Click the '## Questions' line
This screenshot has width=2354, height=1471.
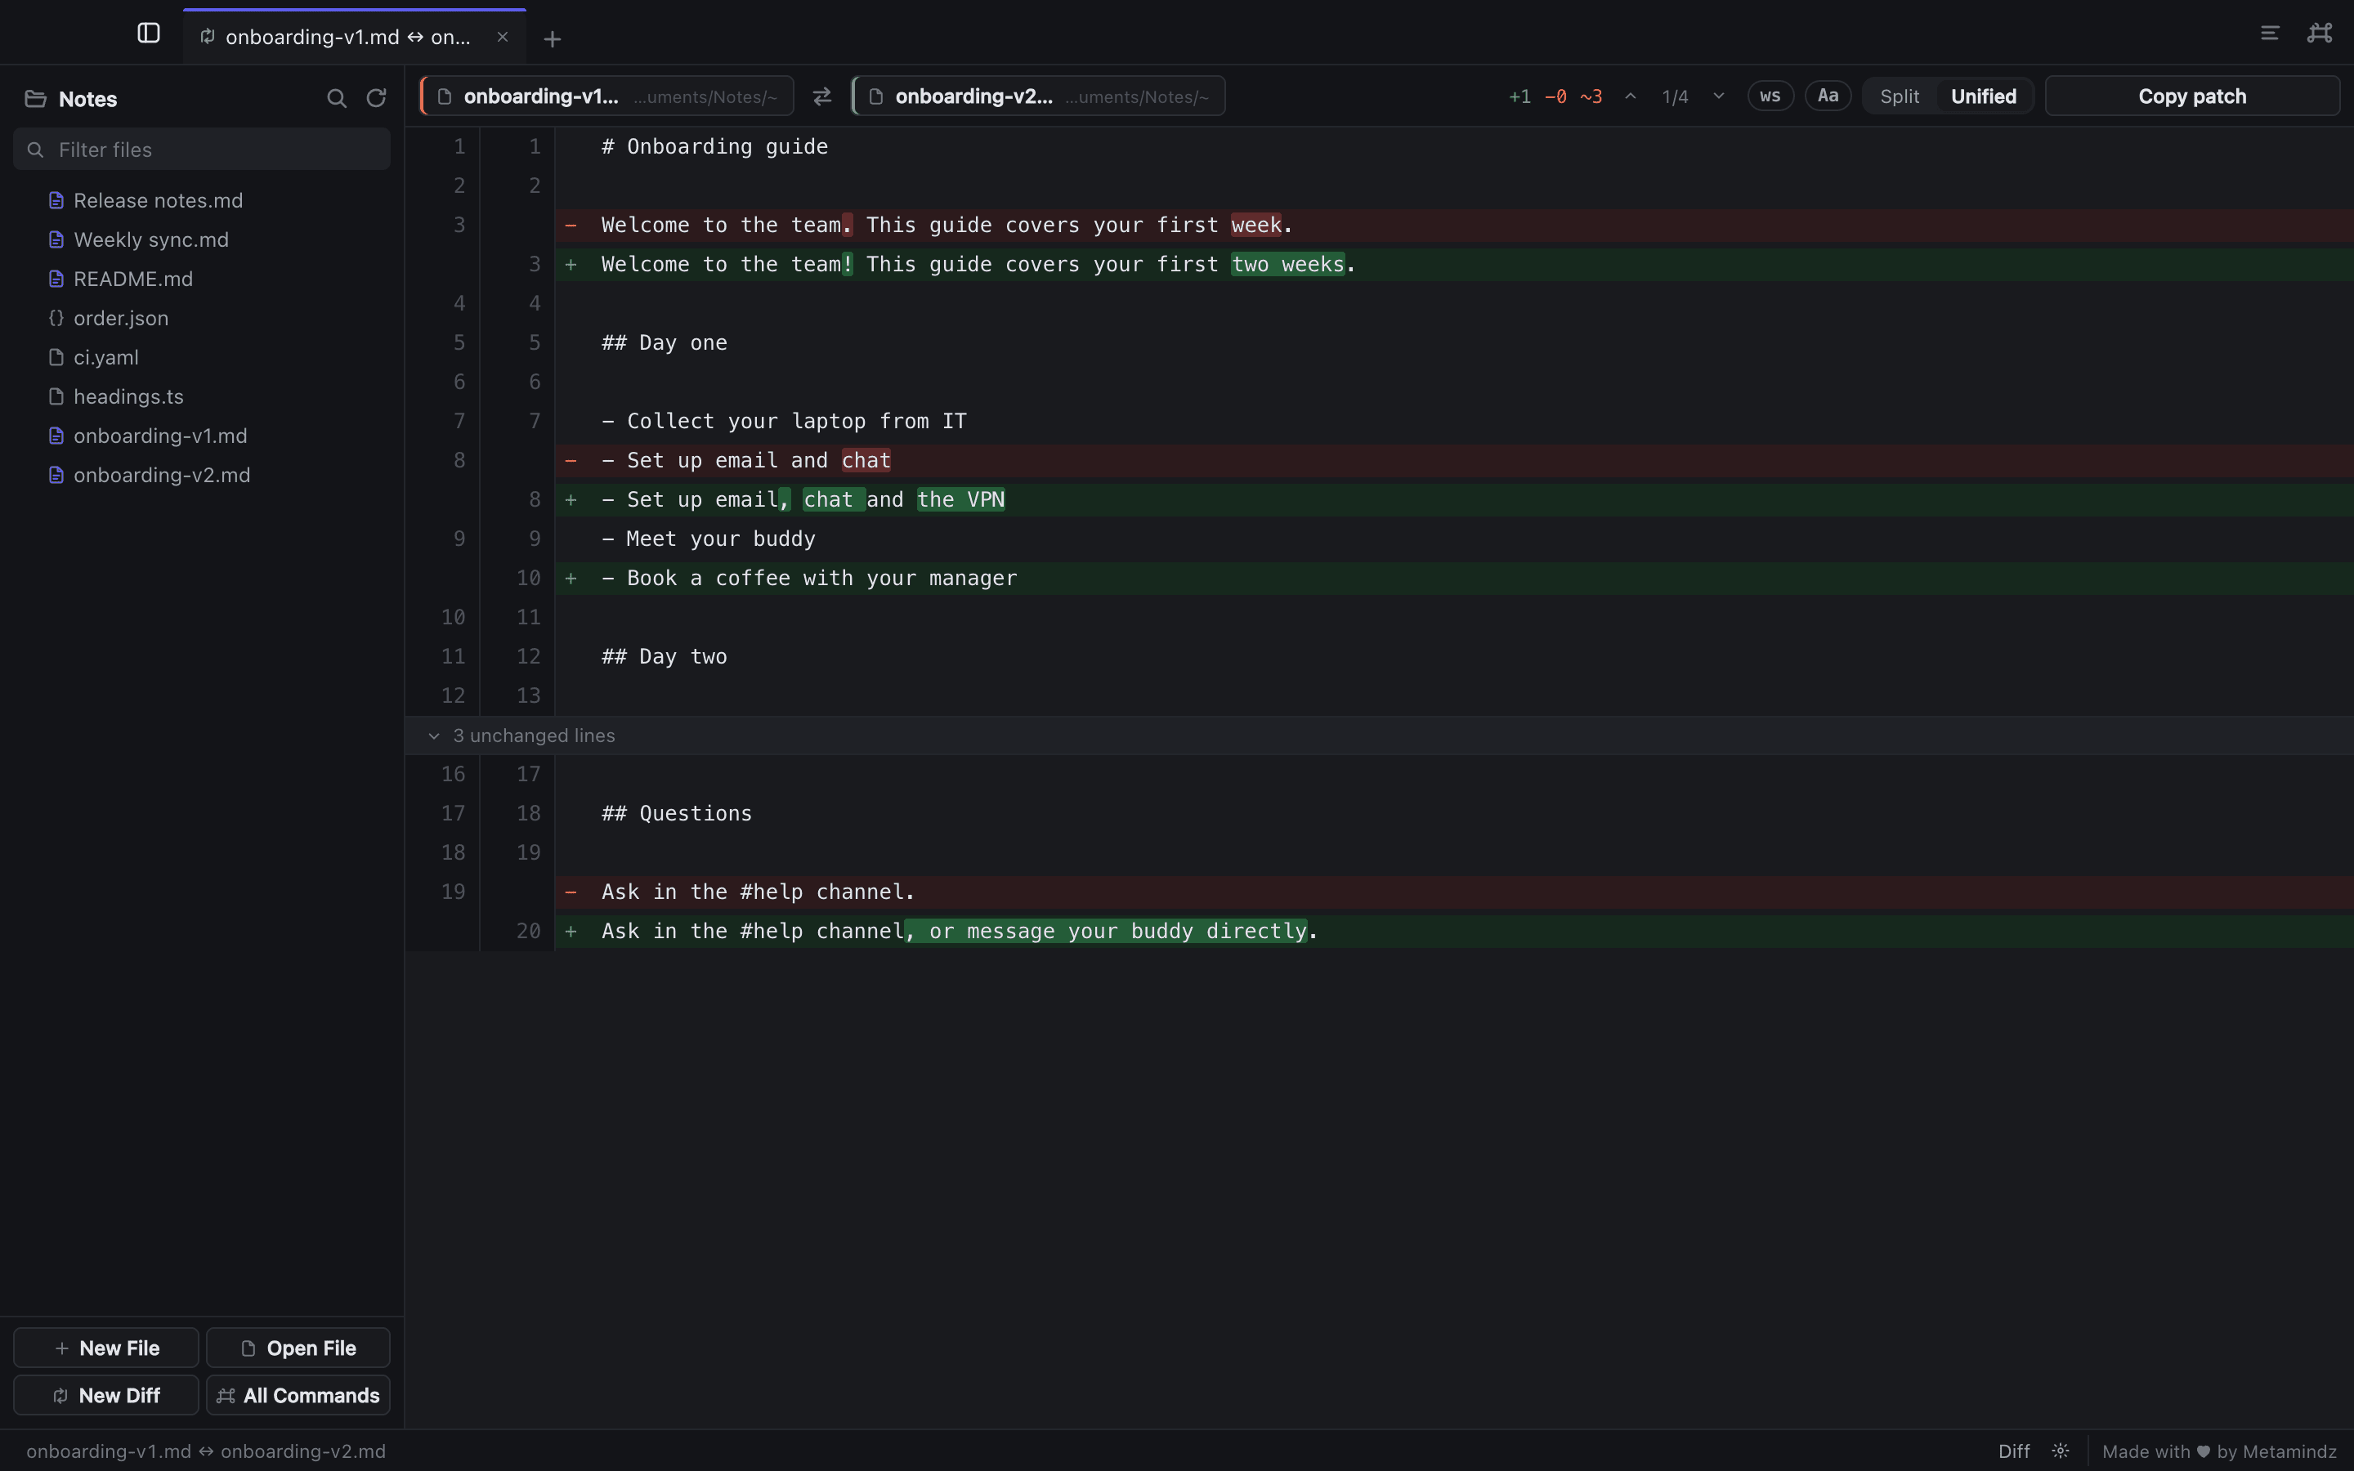click(x=677, y=813)
